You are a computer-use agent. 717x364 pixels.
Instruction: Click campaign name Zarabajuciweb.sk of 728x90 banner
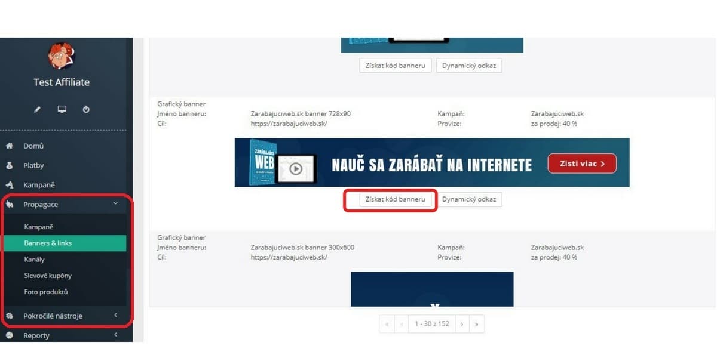coord(557,113)
